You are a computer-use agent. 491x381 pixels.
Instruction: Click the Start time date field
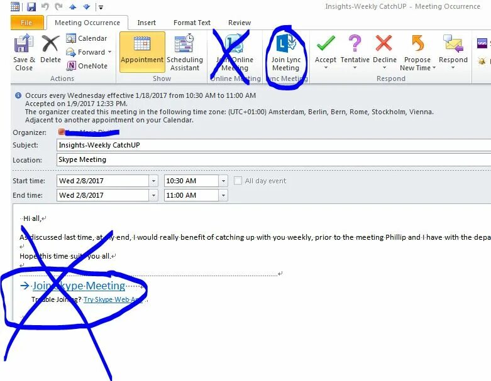(102, 181)
